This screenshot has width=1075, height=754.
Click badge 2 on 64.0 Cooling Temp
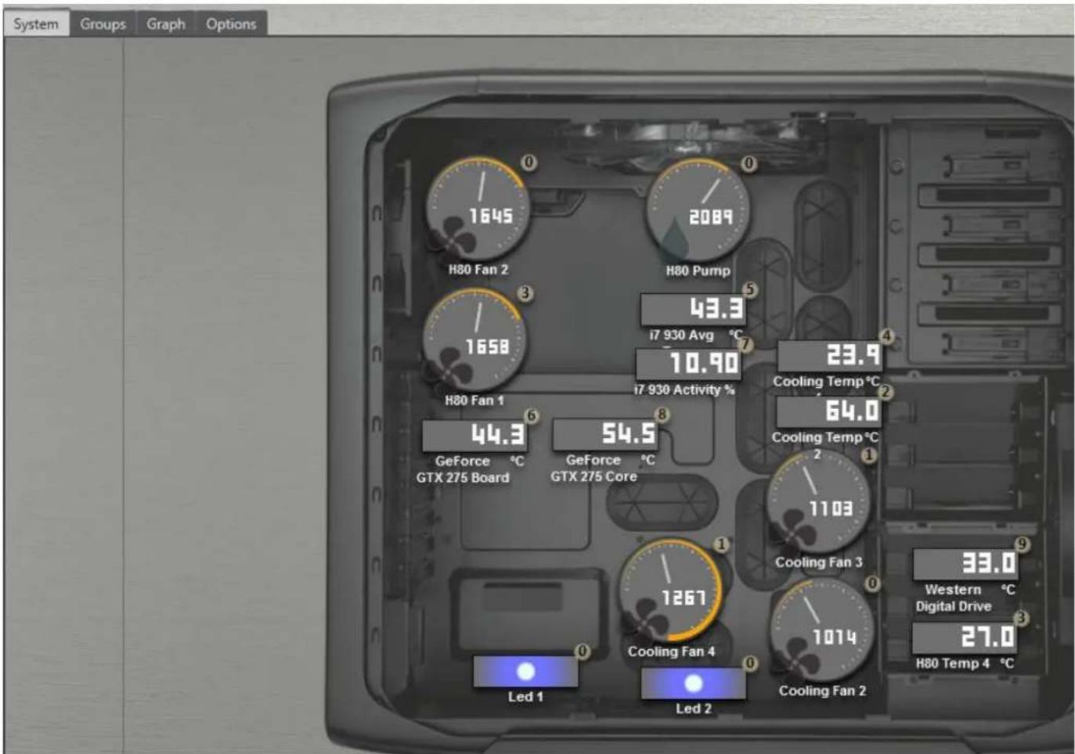(886, 391)
